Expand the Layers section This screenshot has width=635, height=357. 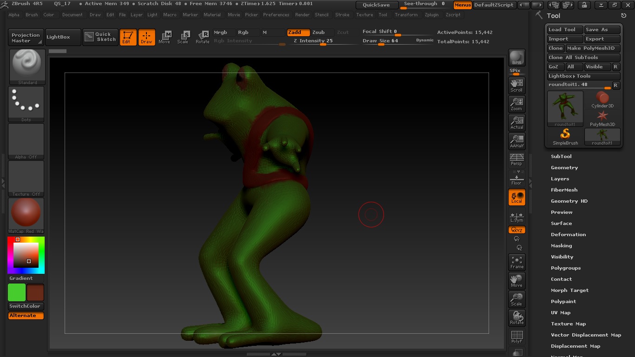pyautogui.click(x=560, y=179)
